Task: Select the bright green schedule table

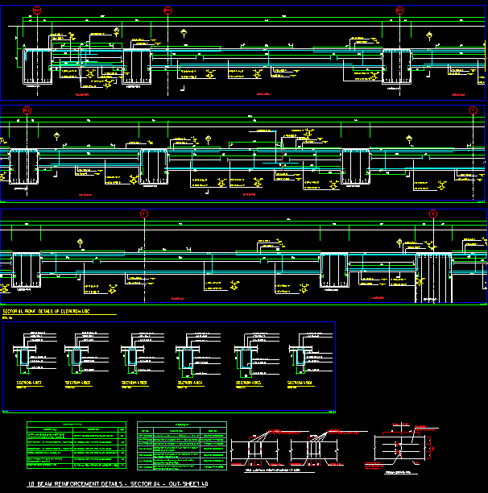Action: pyautogui.click(x=77, y=445)
